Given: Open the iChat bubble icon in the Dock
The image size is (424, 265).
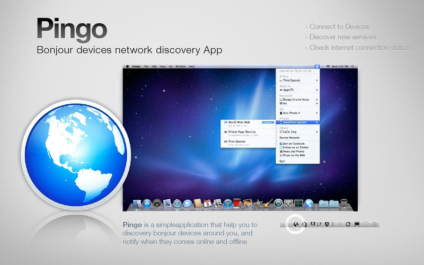Looking at the screenshot, I should tap(187, 203).
